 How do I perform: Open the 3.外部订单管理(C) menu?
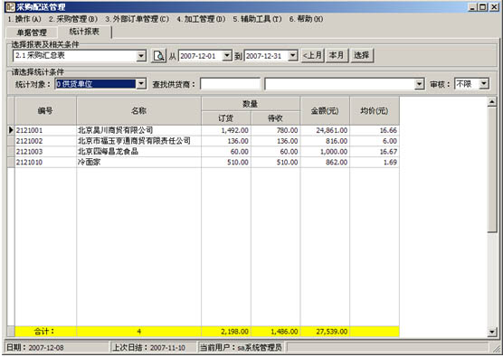tap(137, 19)
